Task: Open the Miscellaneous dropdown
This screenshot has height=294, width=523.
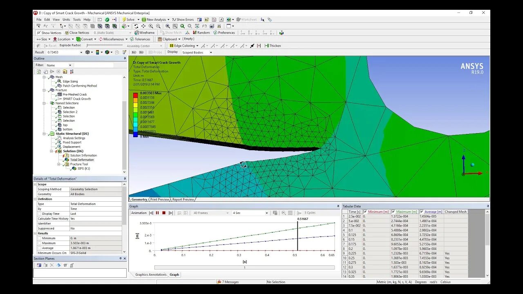Action: pyautogui.click(x=113, y=39)
